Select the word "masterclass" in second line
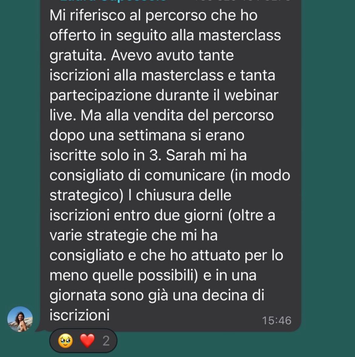355x357 pixels. click(x=240, y=35)
